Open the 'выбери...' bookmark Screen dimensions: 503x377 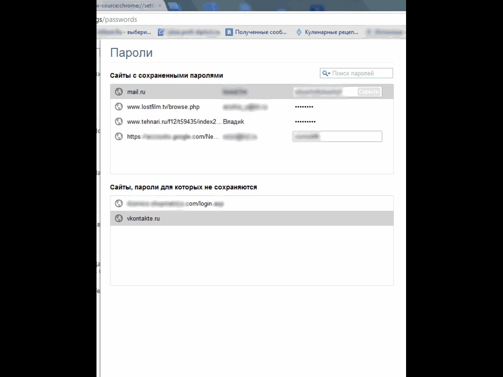[124, 32]
